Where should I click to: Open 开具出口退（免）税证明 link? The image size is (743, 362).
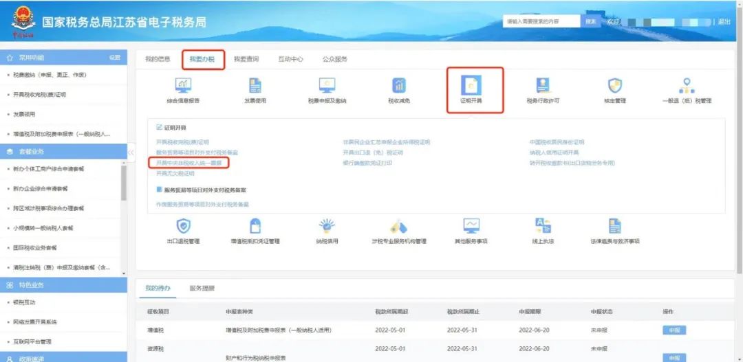tap(373, 152)
